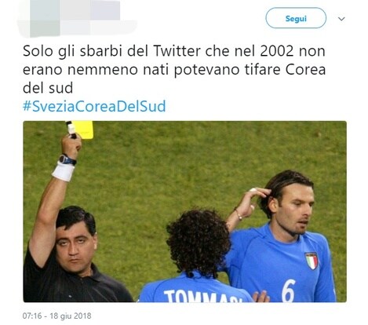This screenshot has height=325, width=368.
Task: Click the Segui follow button
Action: click(296, 18)
